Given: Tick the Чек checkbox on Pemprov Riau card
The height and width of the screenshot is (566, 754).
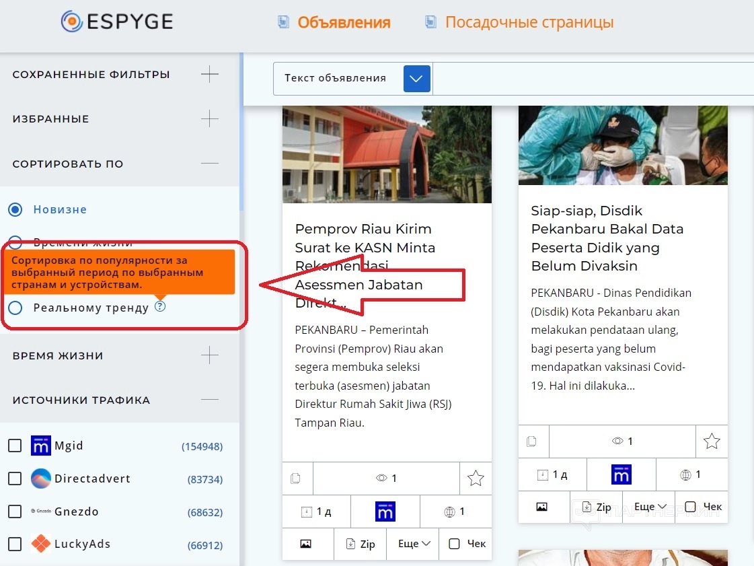Looking at the screenshot, I should coord(454,544).
